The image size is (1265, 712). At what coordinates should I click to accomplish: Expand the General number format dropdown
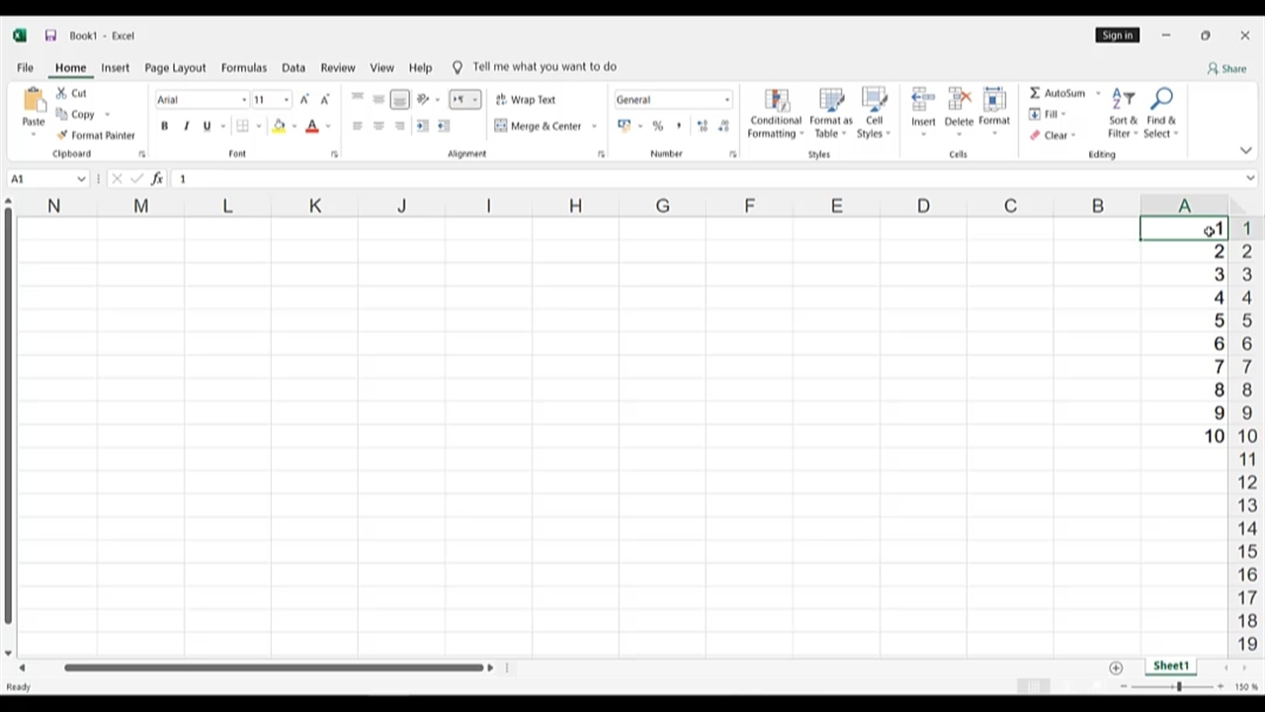pos(726,100)
